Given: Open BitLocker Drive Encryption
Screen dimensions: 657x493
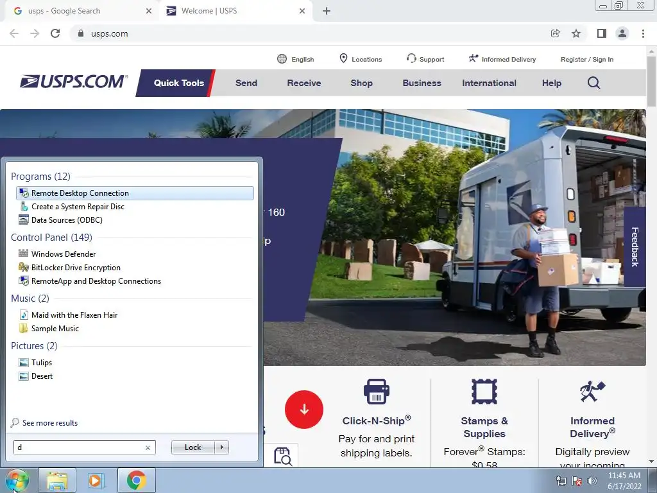Looking at the screenshot, I should [x=135, y=267].
